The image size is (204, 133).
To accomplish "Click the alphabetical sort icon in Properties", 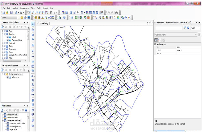I will [x=159, y=40].
